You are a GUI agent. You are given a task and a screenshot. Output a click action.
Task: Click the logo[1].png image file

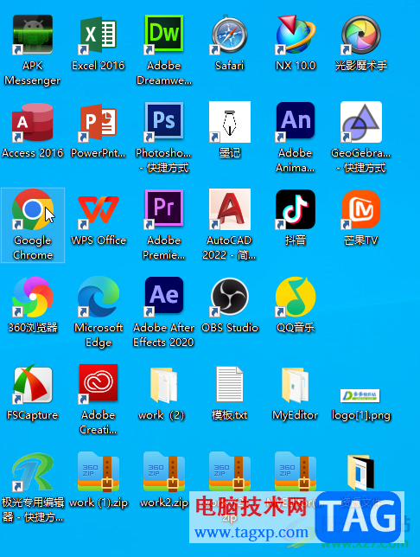(x=360, y=396)
